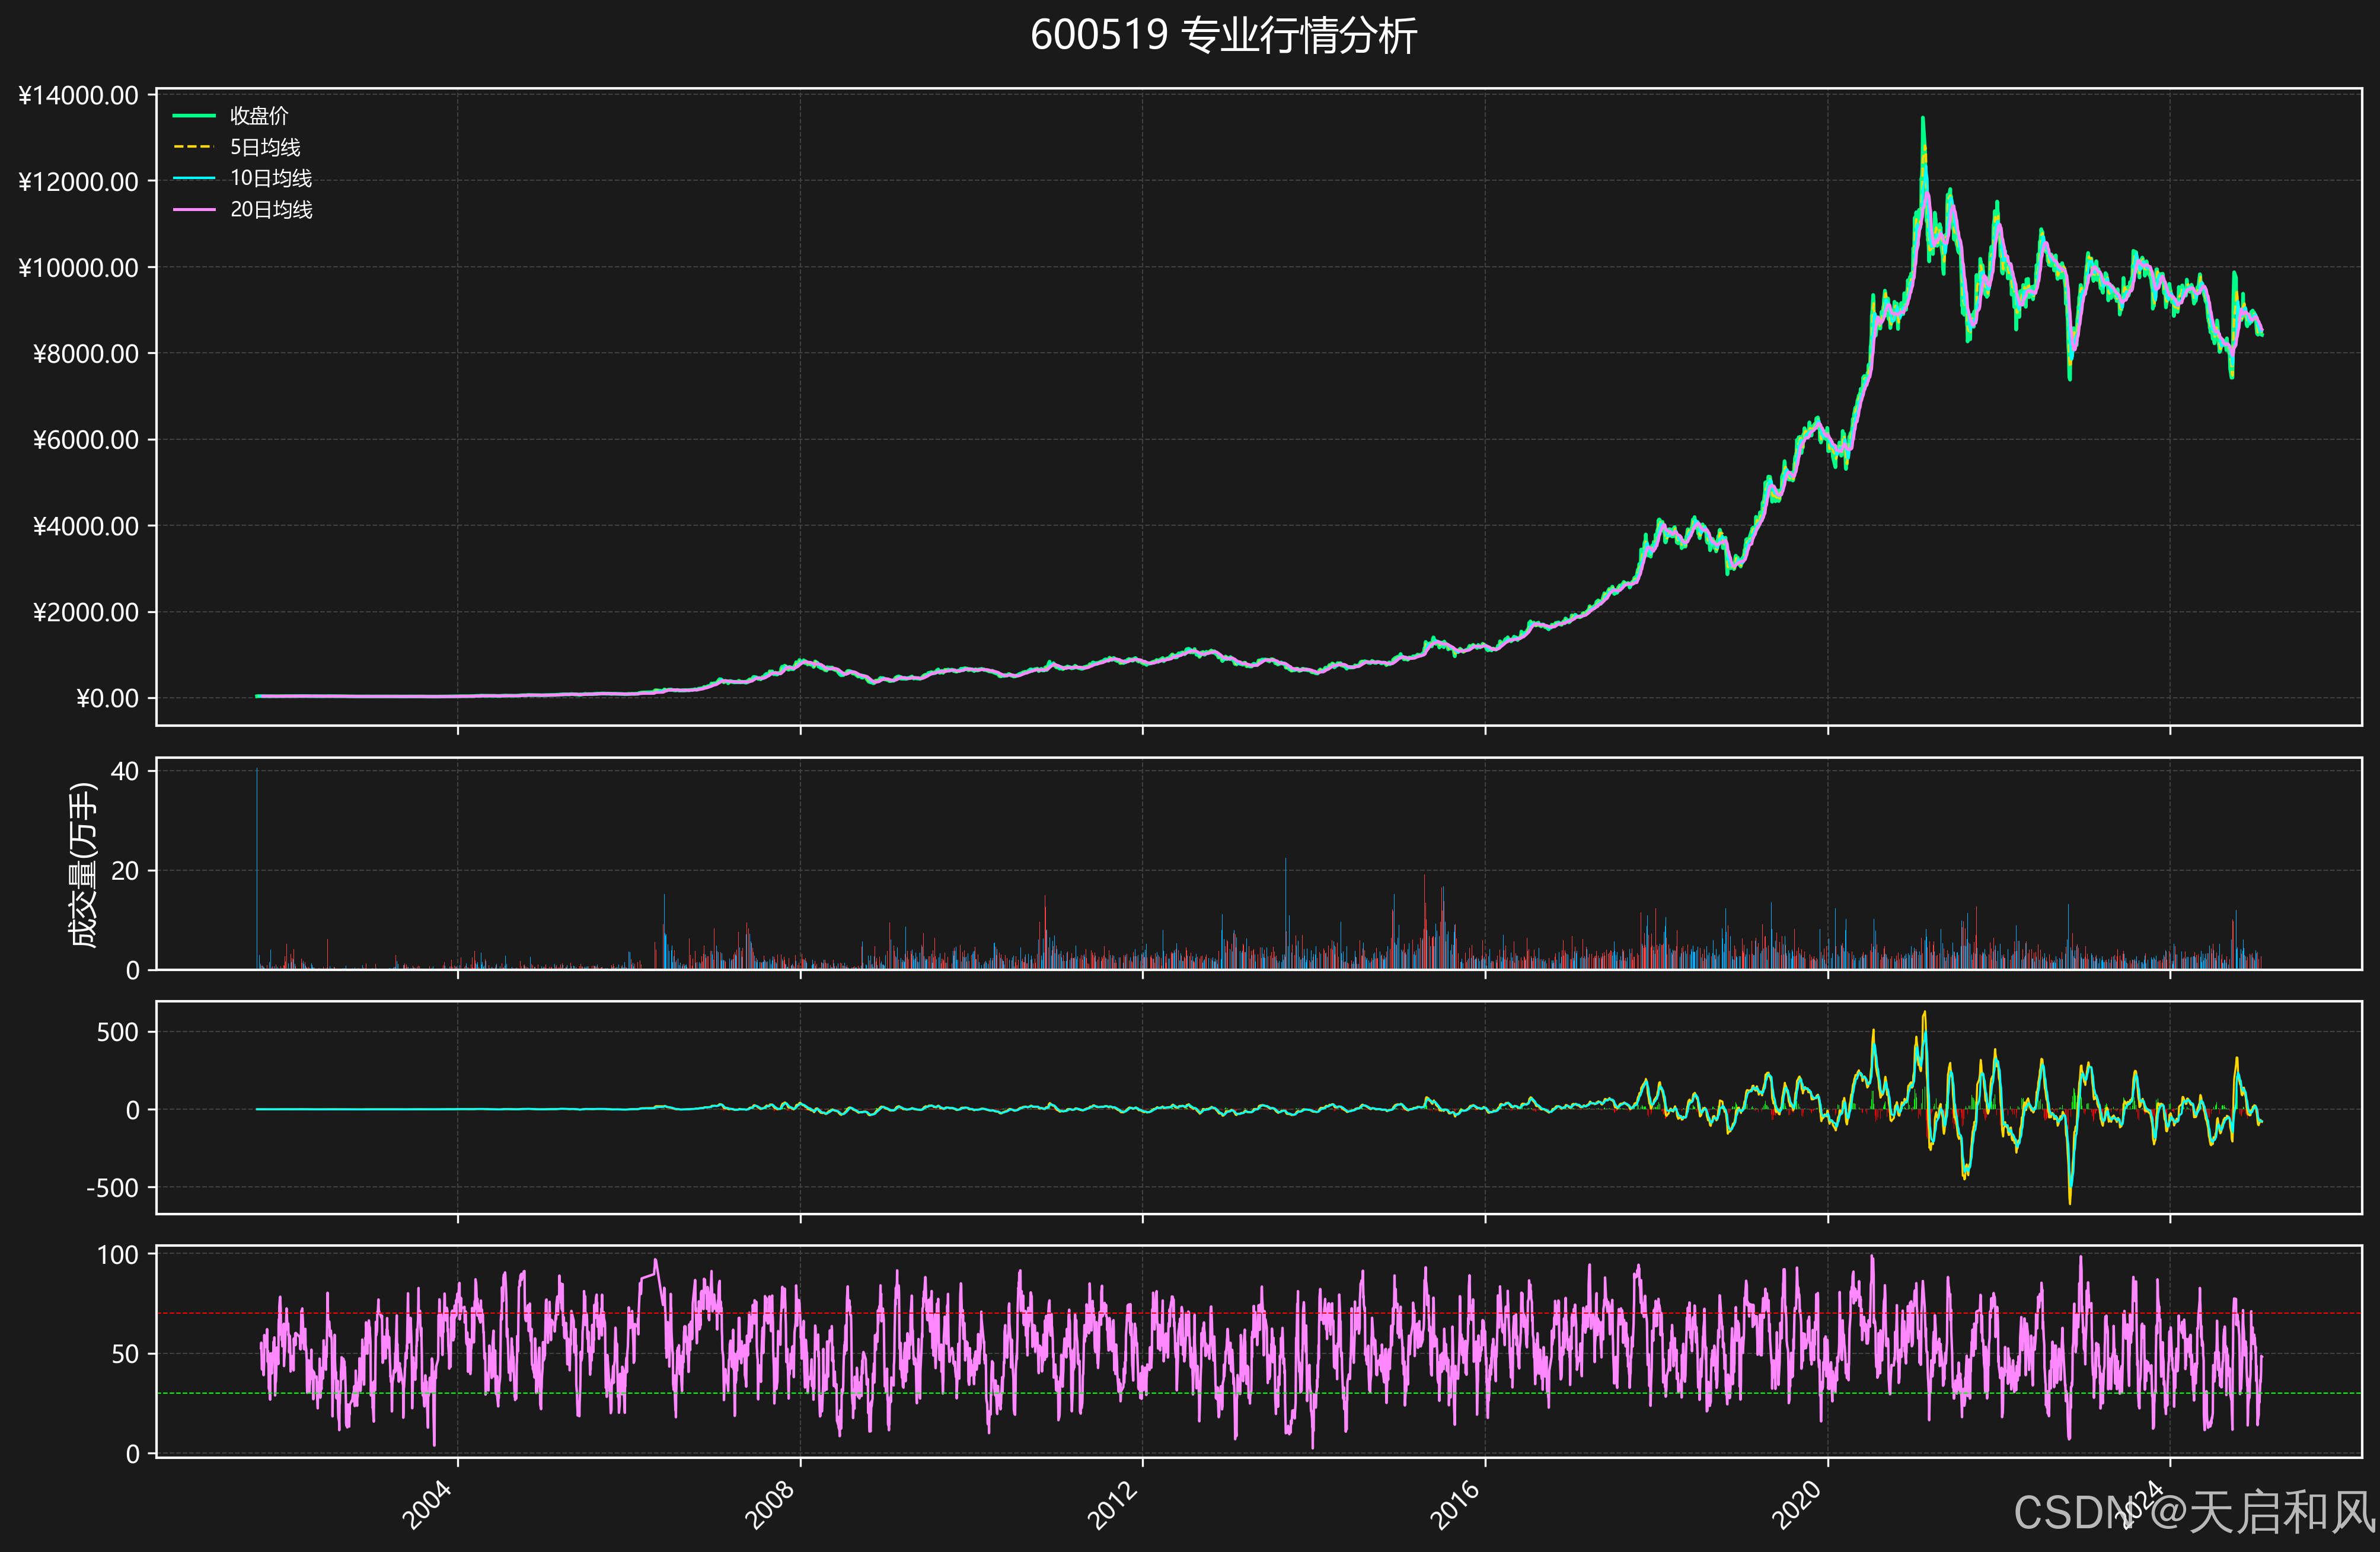The height and width of the screenshot is (1552, 2380).
Task: Click the -500 MACD axis tick label
Action: tap(112, 1188)
